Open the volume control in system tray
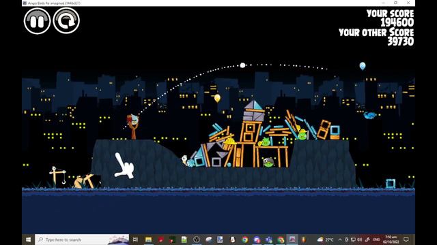 pyautogui.click(x=360, y=240)
